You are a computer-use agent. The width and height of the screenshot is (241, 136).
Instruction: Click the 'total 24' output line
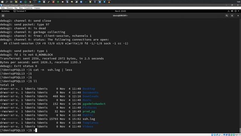click(x=7, y=85)
